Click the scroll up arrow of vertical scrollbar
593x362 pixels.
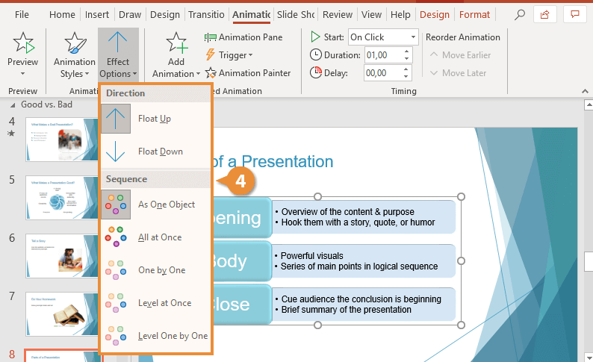589,104
